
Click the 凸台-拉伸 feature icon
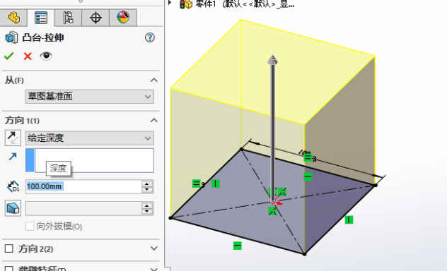11,37
